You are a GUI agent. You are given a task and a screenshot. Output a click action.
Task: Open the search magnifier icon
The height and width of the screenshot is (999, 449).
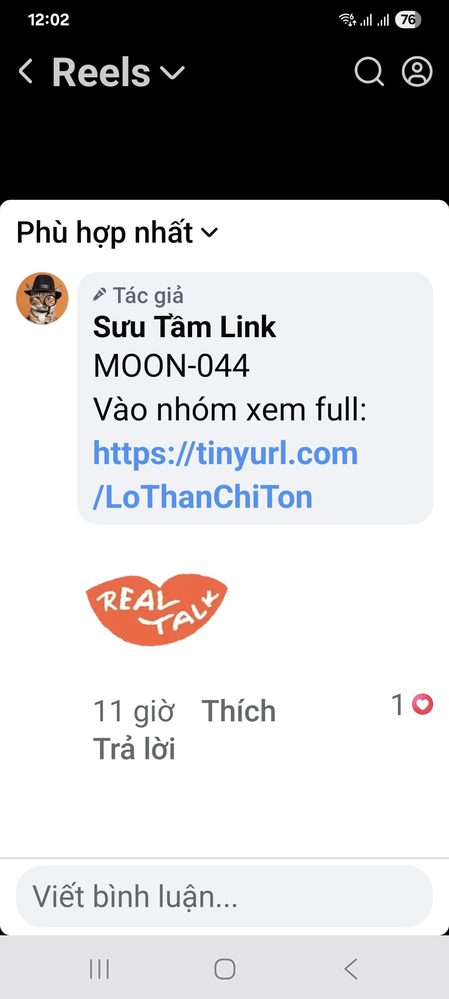tap(369, 72)
